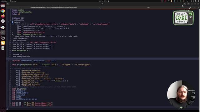Screen dimensions: 200x112
Task: Click the 'ghifarit53/tokyonight-vim' Plug line
Action: pyautogui.click(x=32, y=77)
